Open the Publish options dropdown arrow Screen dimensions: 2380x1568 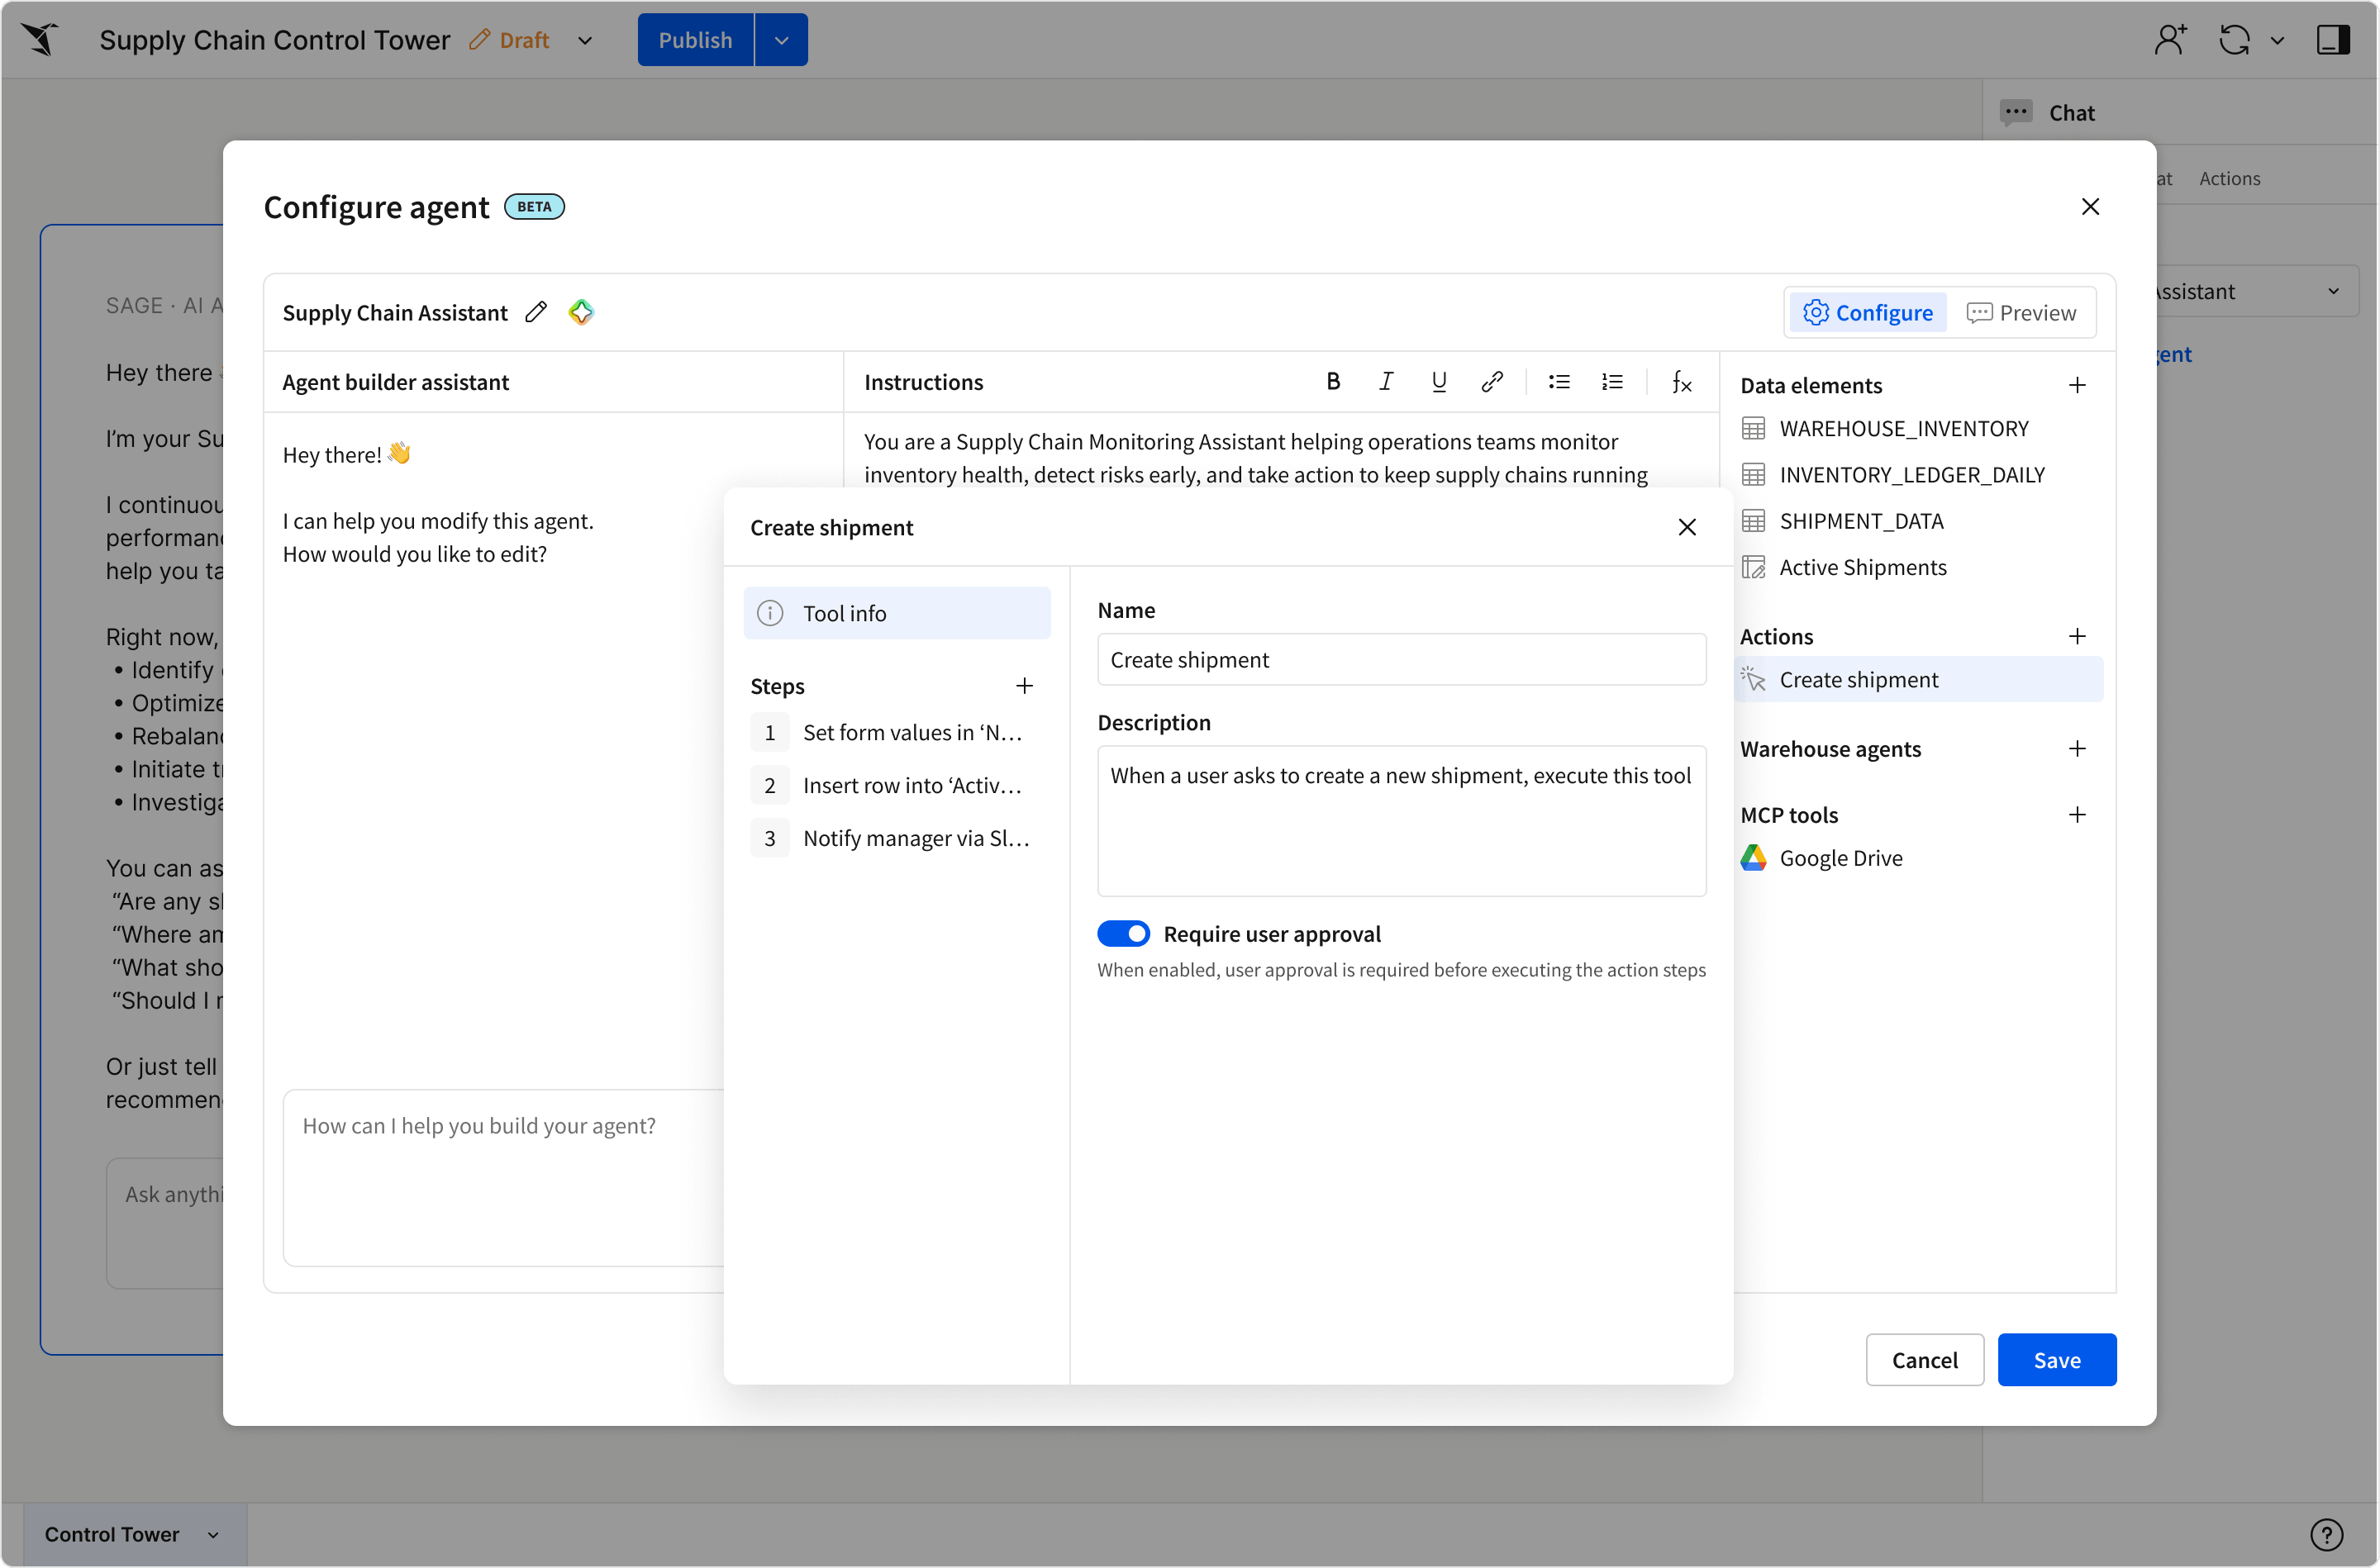pyautogui.click(x=781, y=40)
